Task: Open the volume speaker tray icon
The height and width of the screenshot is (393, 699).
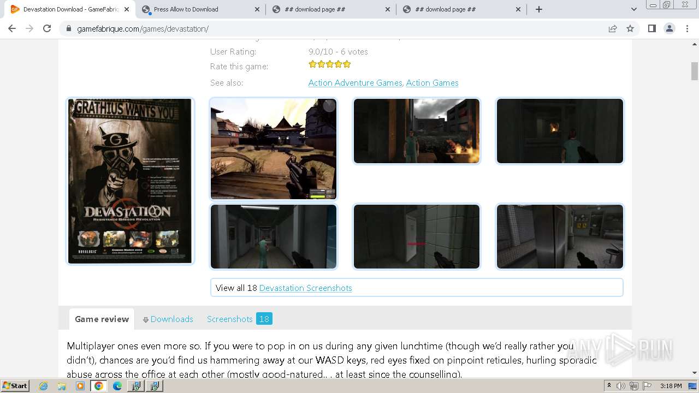Action: [x=621, y=386]
